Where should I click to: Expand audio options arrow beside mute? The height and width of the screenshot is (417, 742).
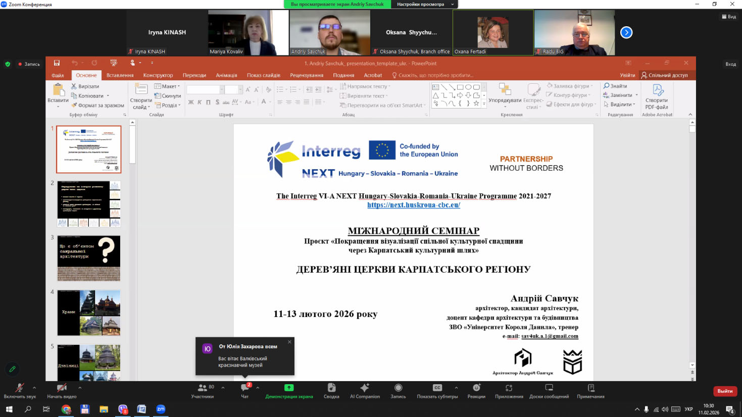point(34,388)
